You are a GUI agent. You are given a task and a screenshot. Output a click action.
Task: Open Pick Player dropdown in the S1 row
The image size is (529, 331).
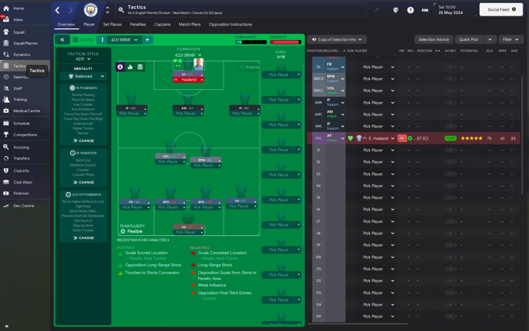click(379, 150)
